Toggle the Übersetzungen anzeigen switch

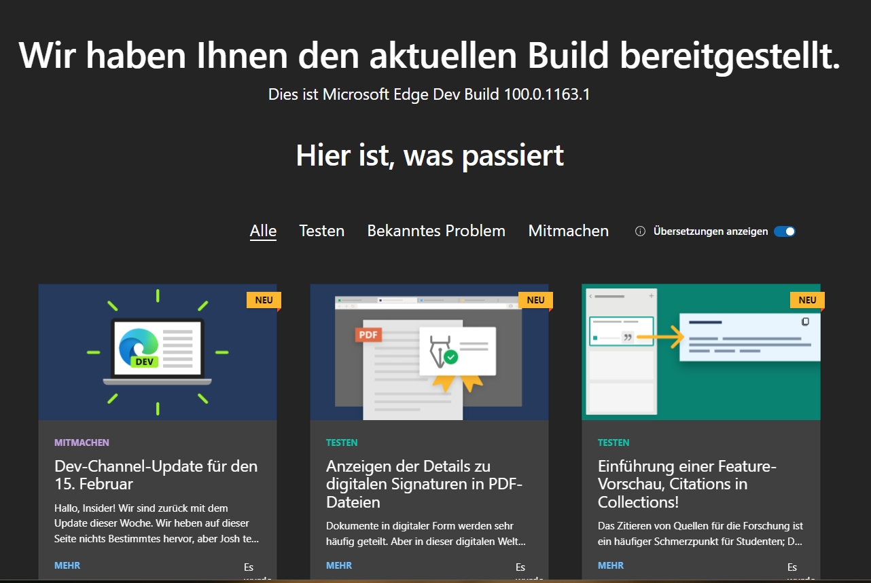point(785,231)
